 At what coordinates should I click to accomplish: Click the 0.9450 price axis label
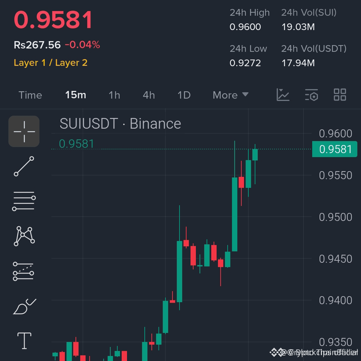pyautogui.click(x=336, y=259)
